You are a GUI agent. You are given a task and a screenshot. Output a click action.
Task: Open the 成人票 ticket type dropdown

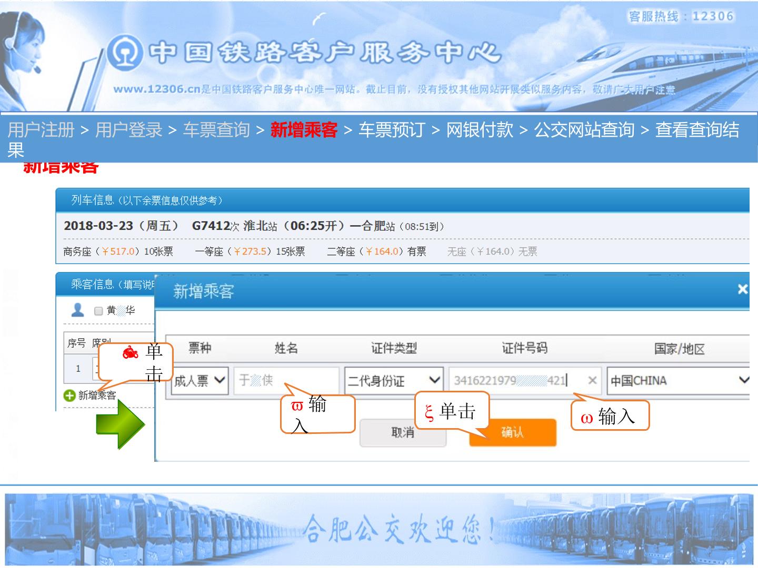pyautogui.click(x=200, y=380)
